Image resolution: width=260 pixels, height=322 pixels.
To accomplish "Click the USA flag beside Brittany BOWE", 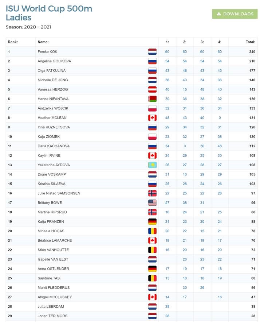I will pos(152,203).
